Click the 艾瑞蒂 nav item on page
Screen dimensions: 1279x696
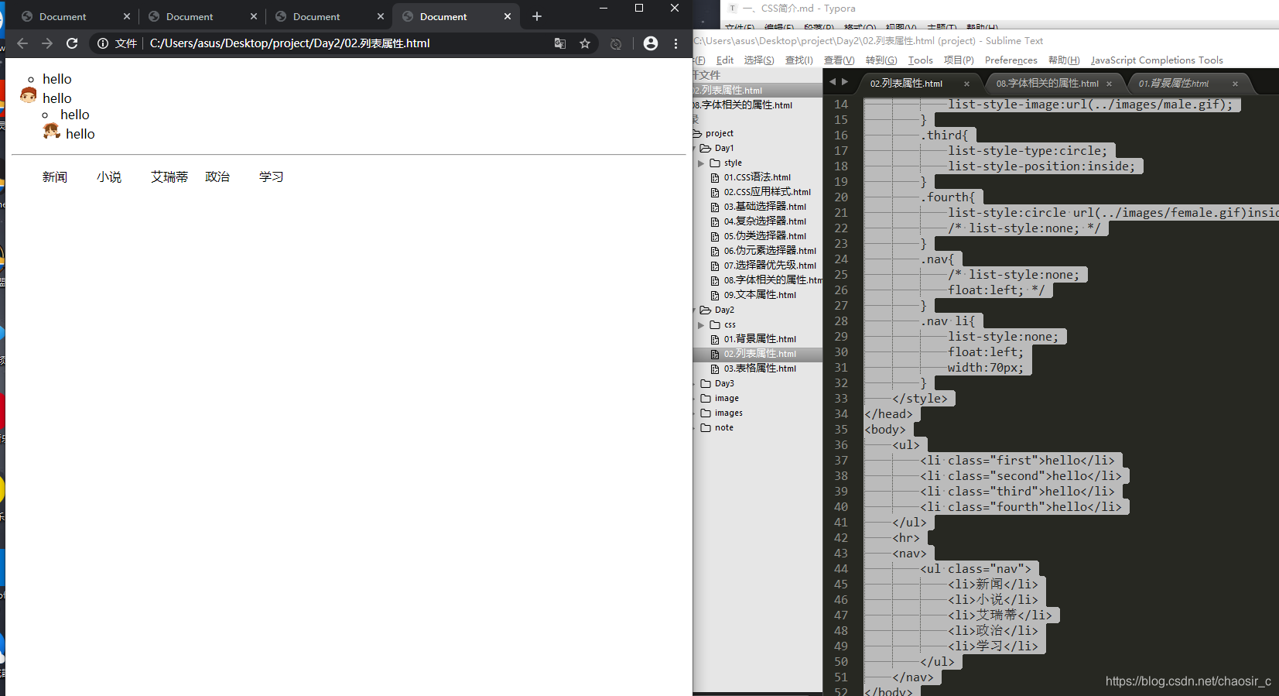tap(169, 177)
